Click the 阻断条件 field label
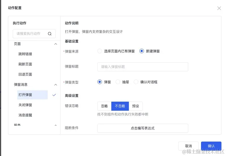The image size is (226, 156). pos(72,128)
